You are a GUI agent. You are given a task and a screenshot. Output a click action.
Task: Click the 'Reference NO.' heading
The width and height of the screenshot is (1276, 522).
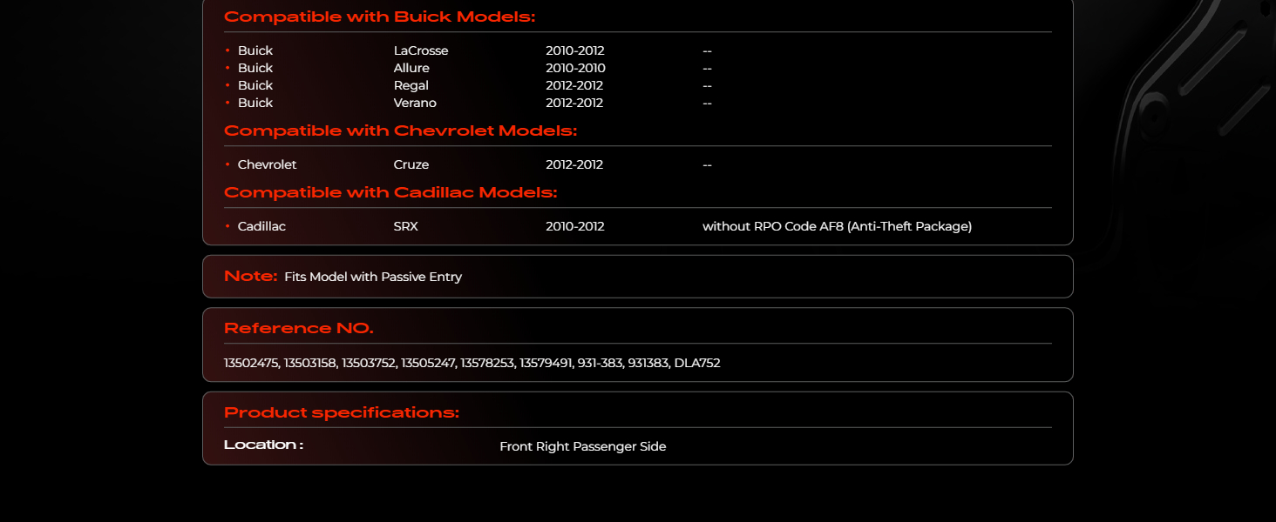(299, 328)
